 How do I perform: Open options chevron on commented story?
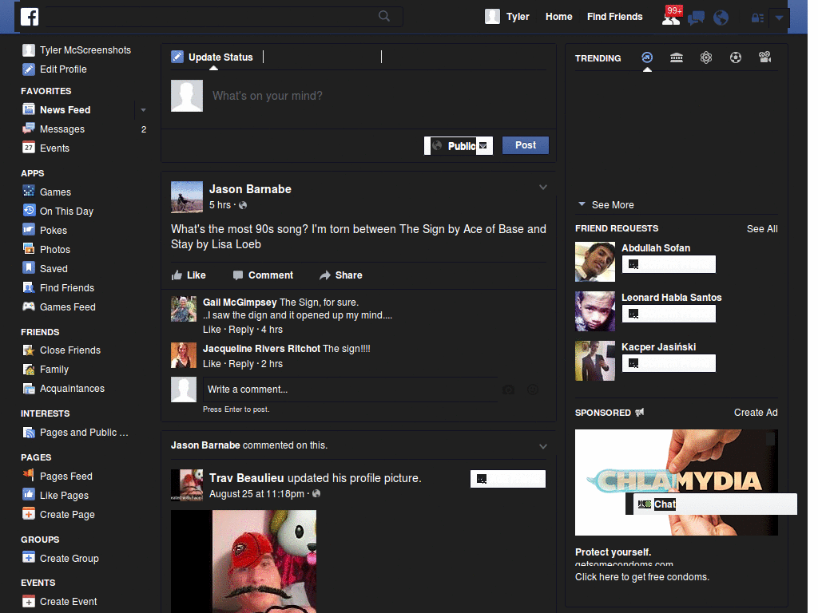coord(543,446)
